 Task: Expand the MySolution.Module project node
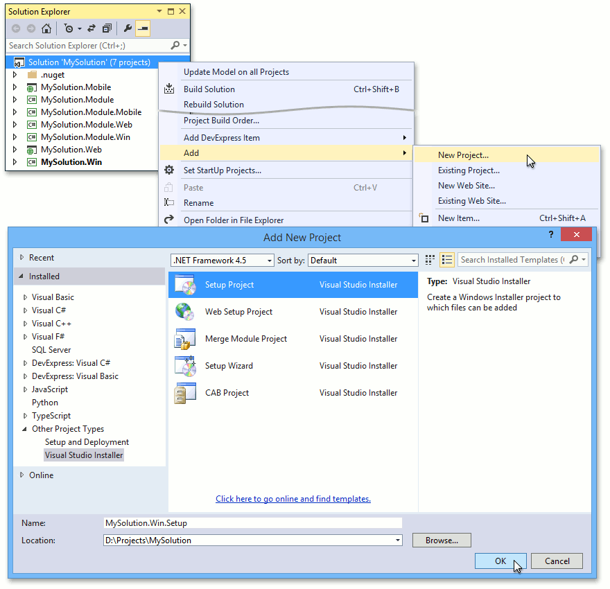15,100
